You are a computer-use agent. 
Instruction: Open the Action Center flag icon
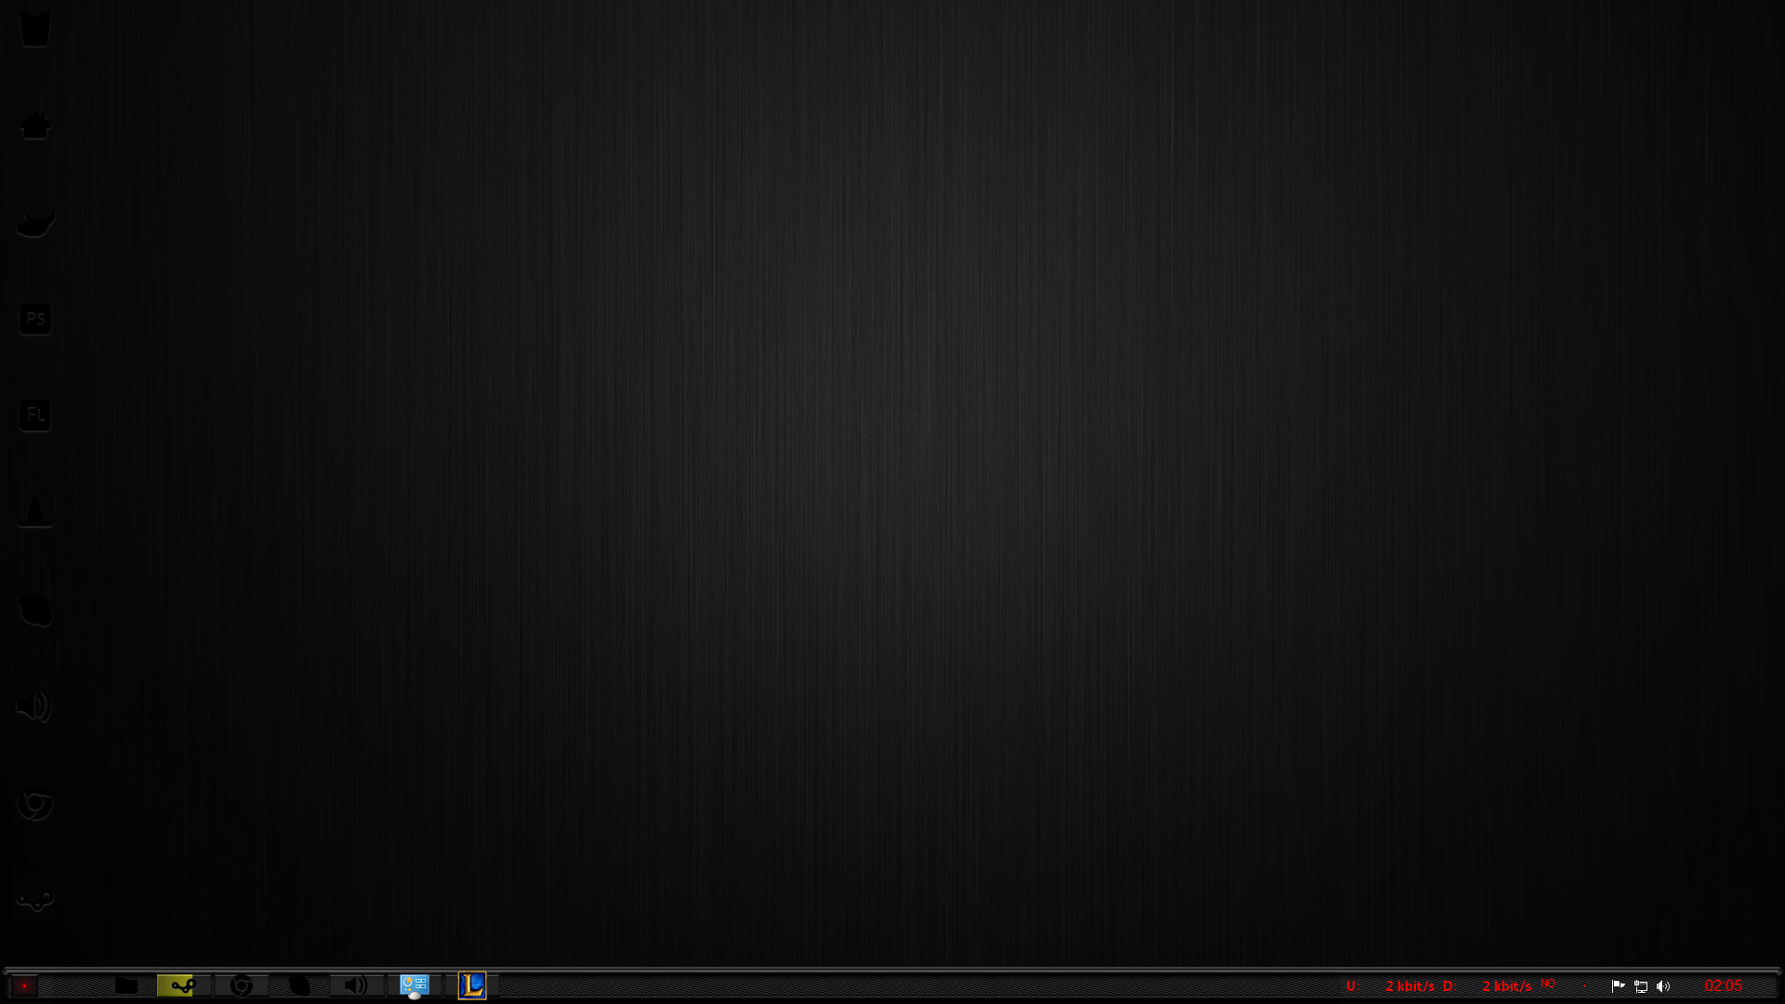[1618, 985]
